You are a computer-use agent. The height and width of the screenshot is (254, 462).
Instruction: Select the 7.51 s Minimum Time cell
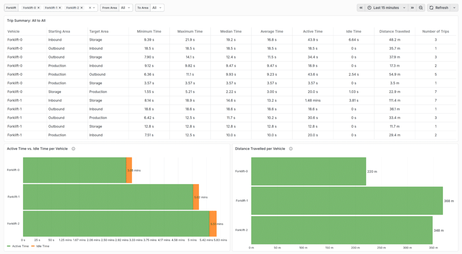[149, 135]
